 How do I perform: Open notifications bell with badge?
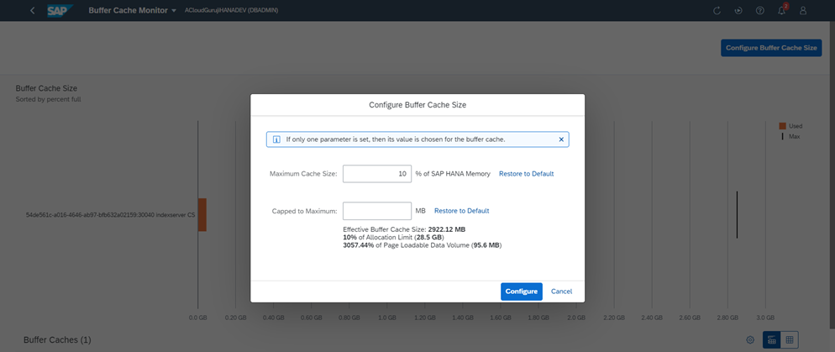(782, 11)
